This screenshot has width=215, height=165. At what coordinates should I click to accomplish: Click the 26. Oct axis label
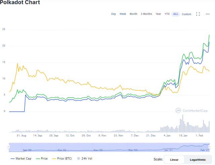(x=86, y=135)
